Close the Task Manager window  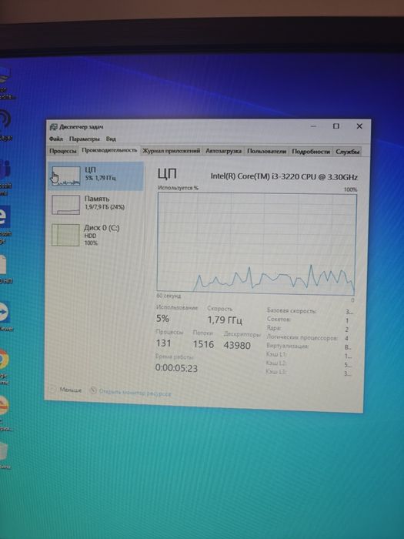pos(359,126)
